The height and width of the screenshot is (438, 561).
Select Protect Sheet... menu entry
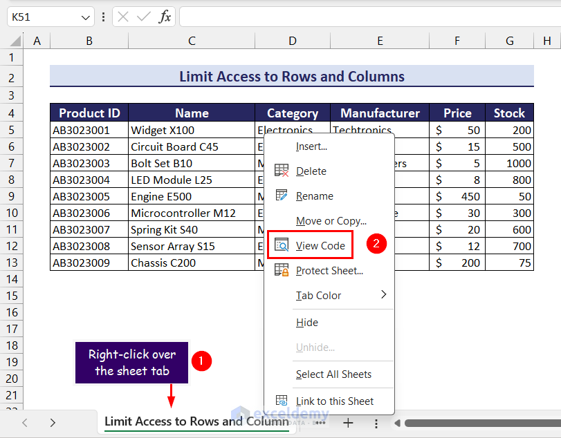pyautogui.click(x=329, y=270)
